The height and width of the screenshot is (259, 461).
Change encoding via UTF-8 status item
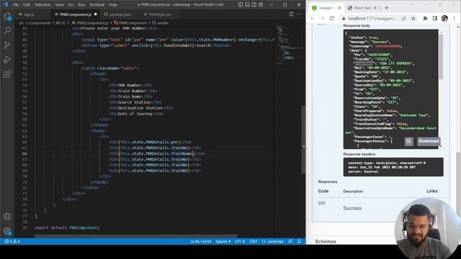240,242
